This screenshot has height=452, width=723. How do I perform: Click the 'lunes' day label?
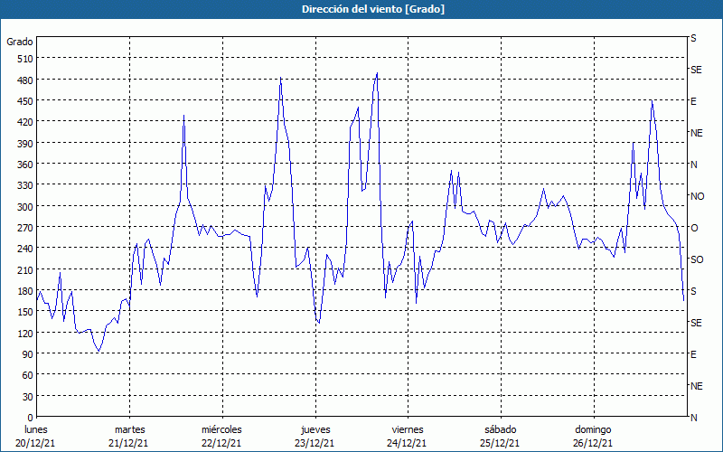pyautogui.click(x=36, y=429)
